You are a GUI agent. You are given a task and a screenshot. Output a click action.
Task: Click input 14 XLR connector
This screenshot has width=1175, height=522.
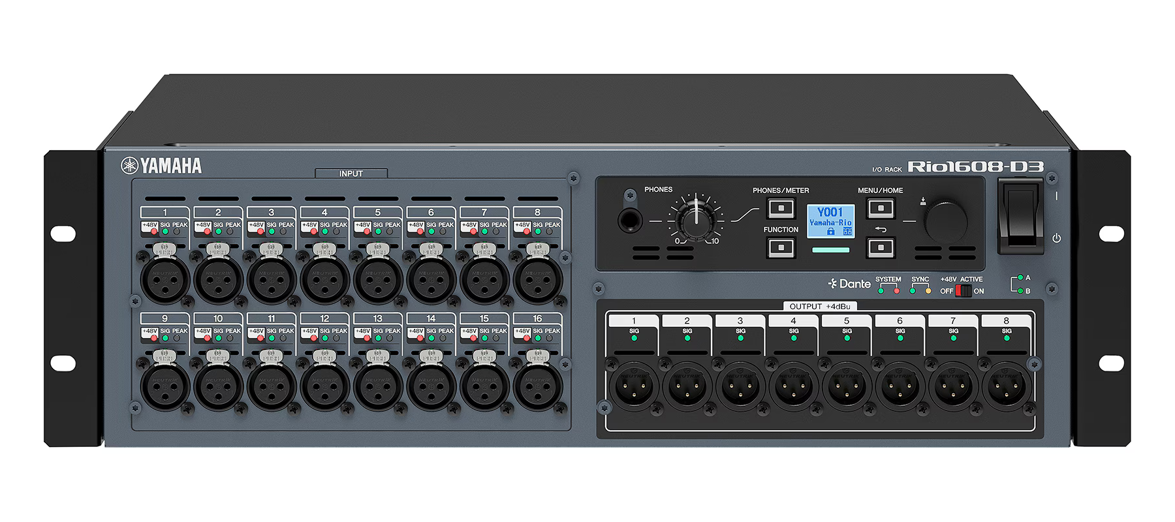431,386
